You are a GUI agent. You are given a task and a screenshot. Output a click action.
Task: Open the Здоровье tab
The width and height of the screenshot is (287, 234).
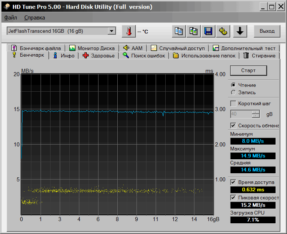(x=98, y=56)
